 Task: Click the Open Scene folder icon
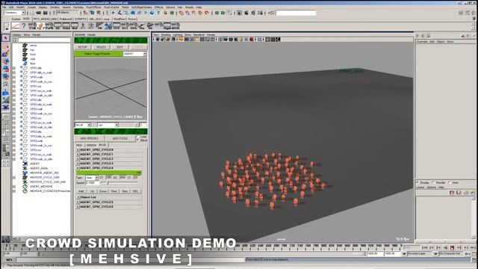click(39, 13)
